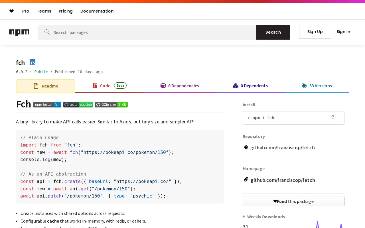The height and width of the screenshot is (228, 365).
Task: Open the GZip size 2 KB badge
Action: point(111,105)
